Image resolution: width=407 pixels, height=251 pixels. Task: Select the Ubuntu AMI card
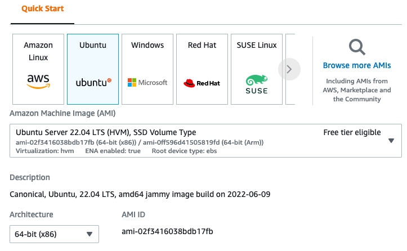[93, 69]
